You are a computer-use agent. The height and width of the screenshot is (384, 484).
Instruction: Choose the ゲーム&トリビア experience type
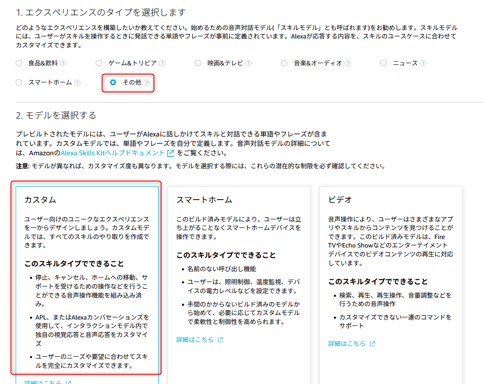(98, 63)
